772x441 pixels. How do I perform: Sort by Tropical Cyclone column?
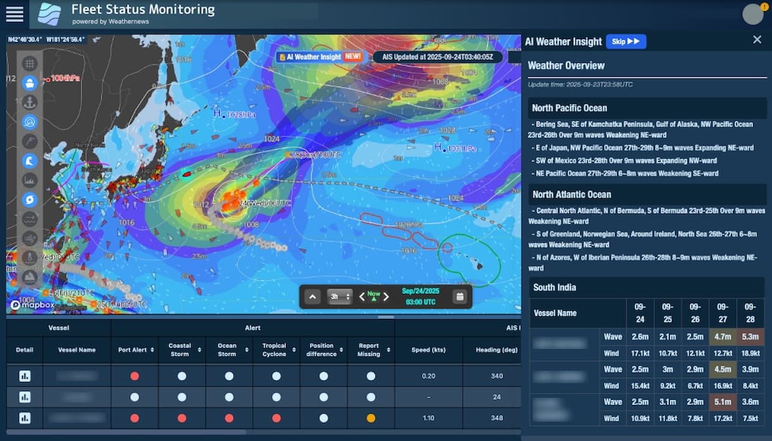(275, 350)
